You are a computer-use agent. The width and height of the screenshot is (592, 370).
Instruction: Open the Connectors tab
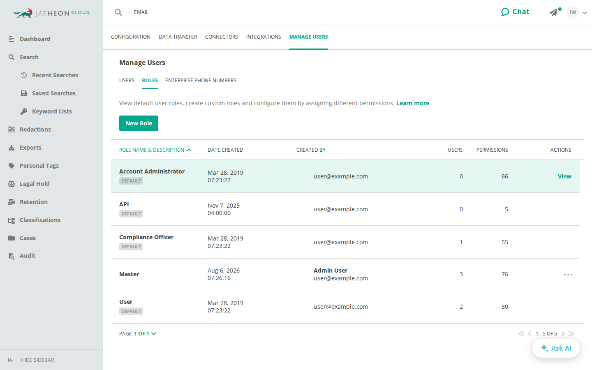pos(222,37)
